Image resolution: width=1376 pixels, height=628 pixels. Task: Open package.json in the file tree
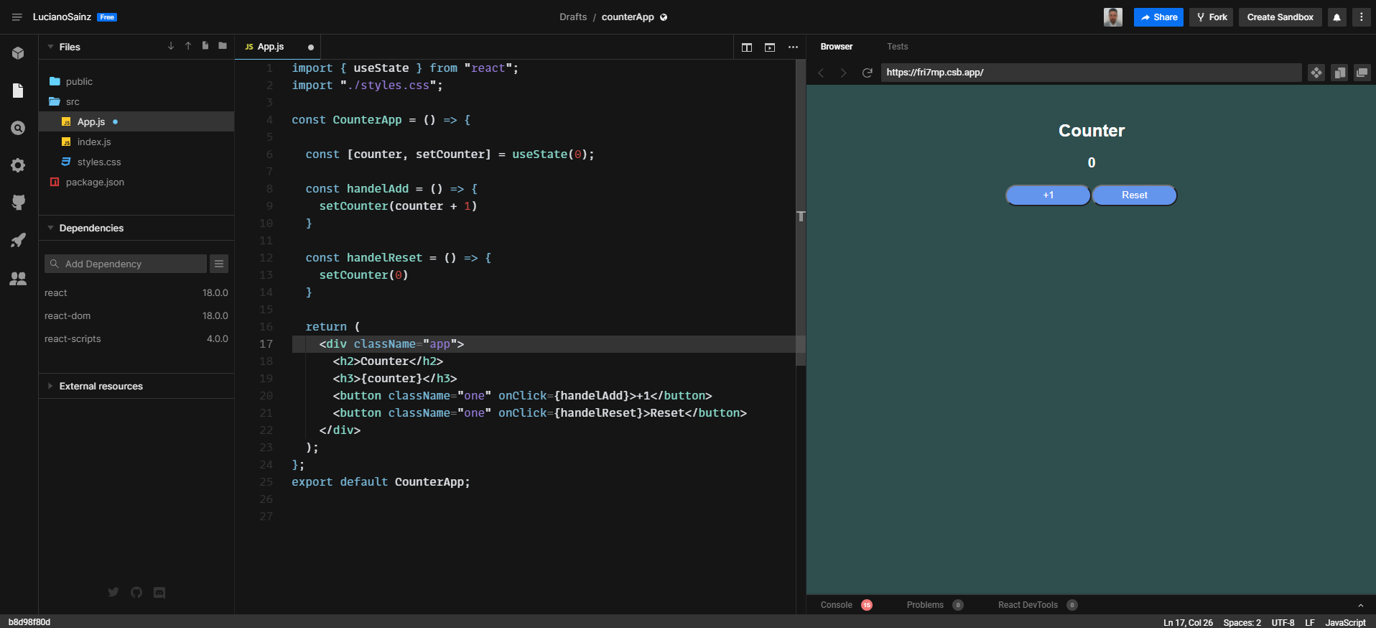(136, 182)
